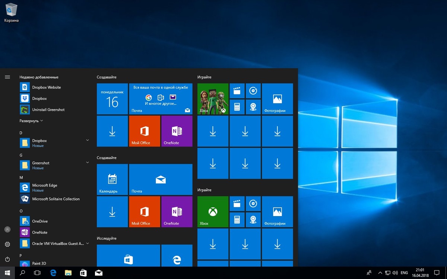Screen dimensions: 447x279
Task: Launch the Maps tile
Action: click(253, 107)
